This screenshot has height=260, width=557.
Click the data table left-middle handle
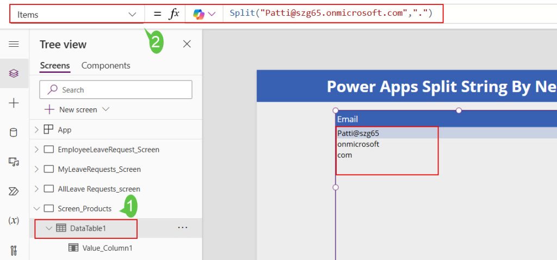tap(335, 187)
